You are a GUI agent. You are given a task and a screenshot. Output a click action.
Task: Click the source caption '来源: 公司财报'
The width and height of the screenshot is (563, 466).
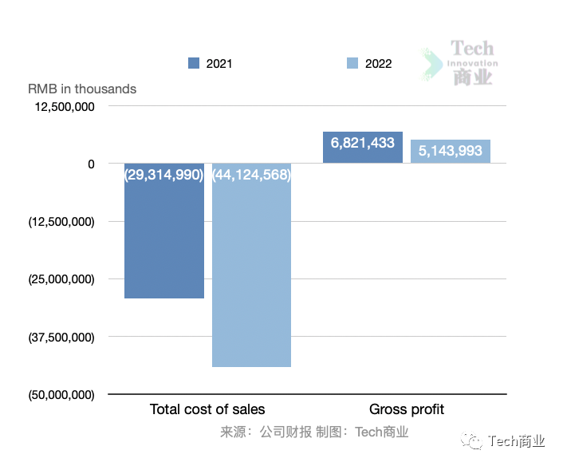click(266, 432)
